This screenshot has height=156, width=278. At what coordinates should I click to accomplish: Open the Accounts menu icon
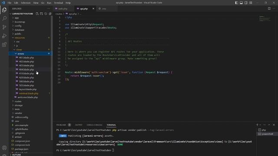pos(4,148)
